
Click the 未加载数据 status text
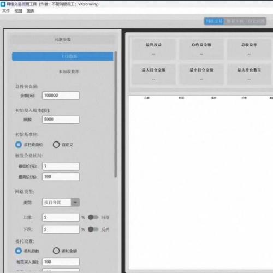[69, 72]
